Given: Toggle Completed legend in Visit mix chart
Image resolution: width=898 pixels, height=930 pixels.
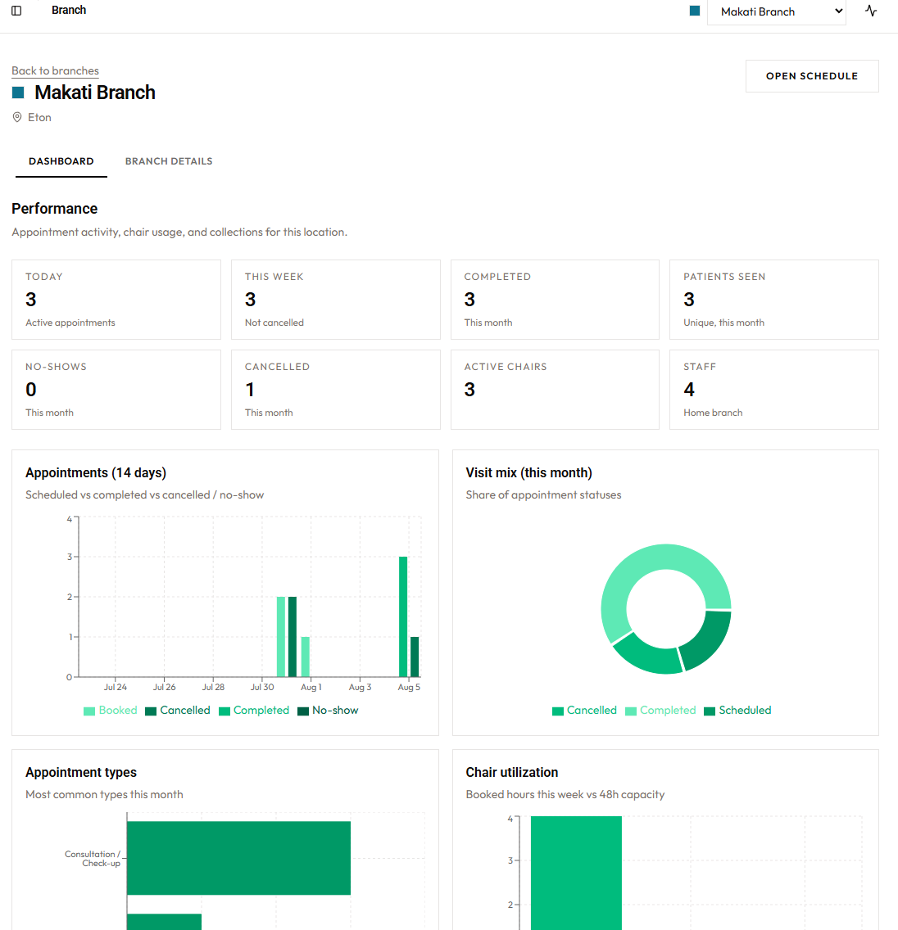Looking at the screenshot, I should [660, 711].
